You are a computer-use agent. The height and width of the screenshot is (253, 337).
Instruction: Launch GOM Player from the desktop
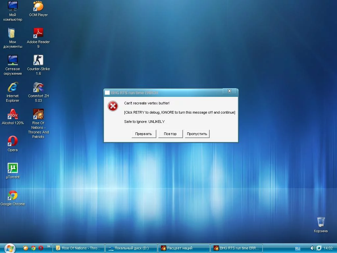click(x=38, y=7)
